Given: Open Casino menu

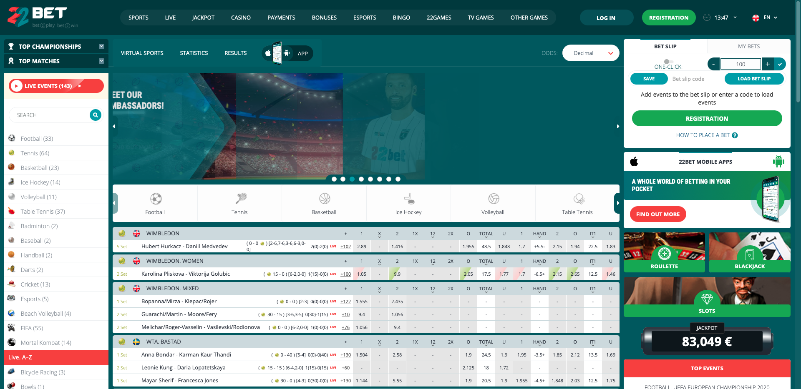Looking at the screenshot, I should 241,17.
